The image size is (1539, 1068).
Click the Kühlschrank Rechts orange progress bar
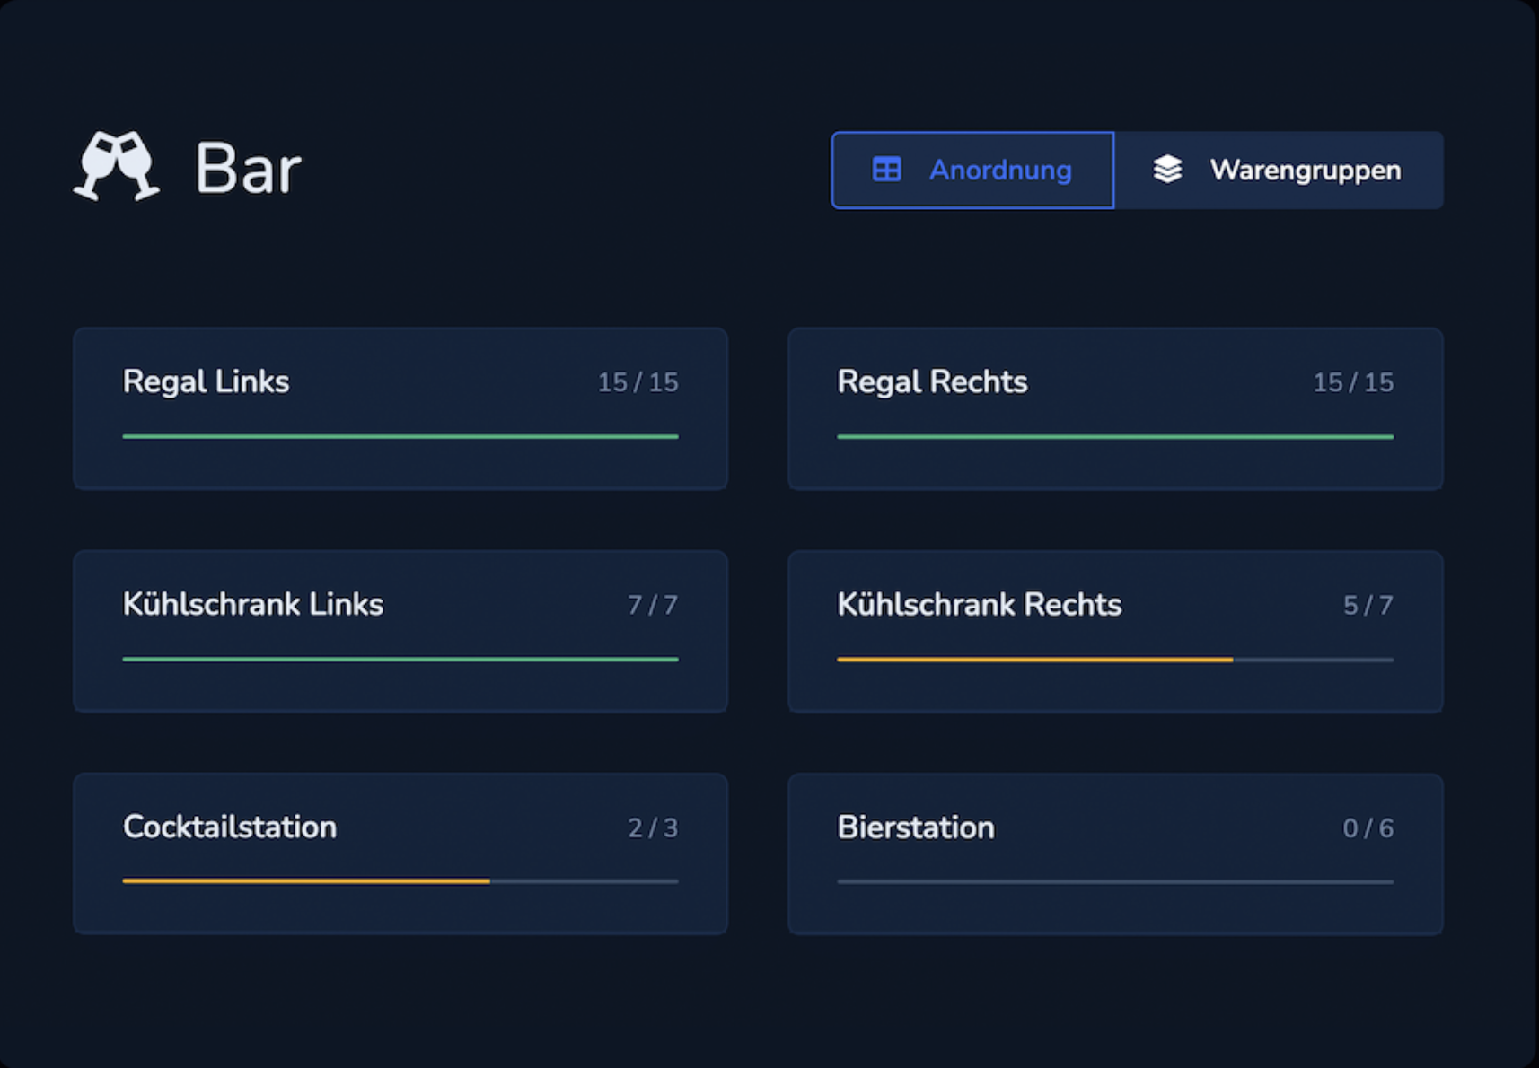tap(1035, 660)
